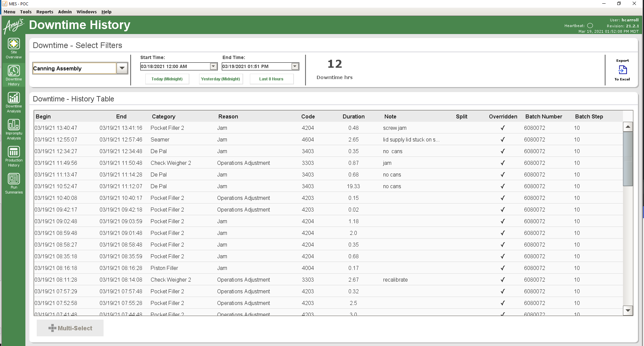The height and width of the screenshot is (346, 644).
Task: Click the table vertical scrollbar thumb
Action: click(x=628, y=159)
